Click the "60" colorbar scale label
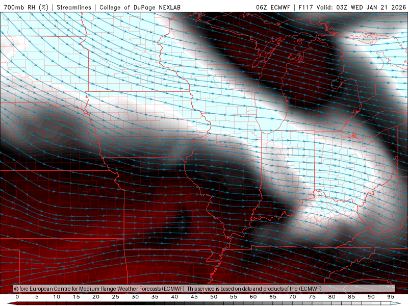 coord(253,297)
